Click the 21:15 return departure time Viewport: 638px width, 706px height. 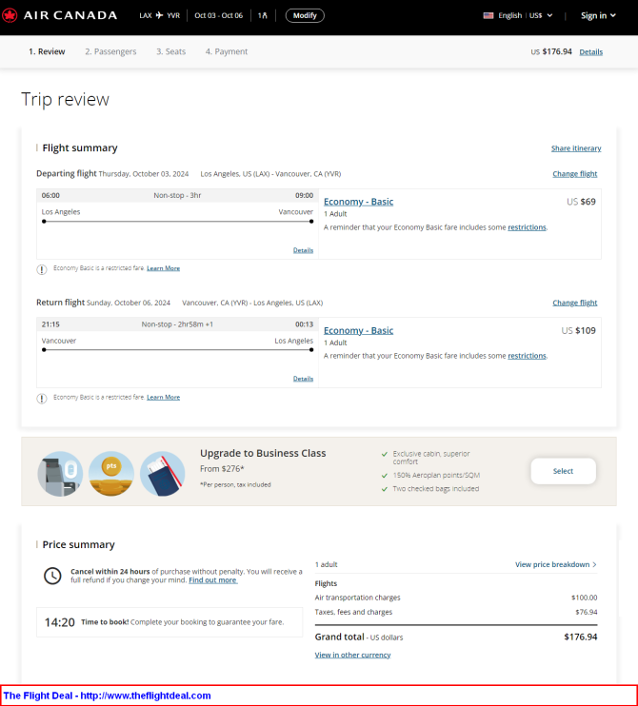click(x=50, y=324)
